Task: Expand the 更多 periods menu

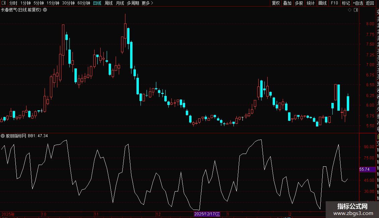Action: 147,3
